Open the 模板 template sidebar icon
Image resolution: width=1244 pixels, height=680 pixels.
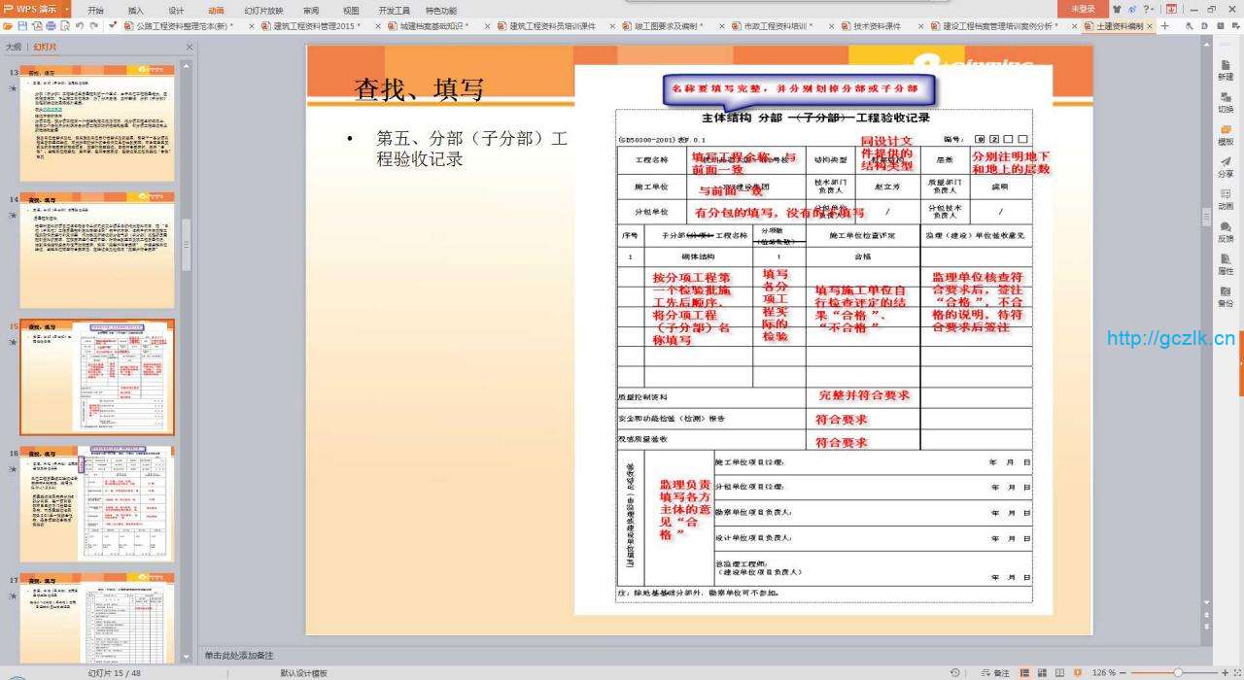[1225, 135]
